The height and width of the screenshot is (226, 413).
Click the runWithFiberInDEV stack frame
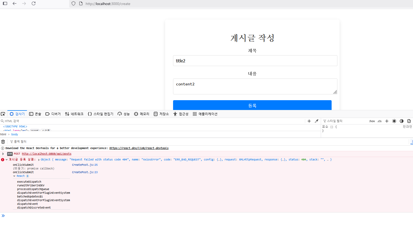pos(31,185)
